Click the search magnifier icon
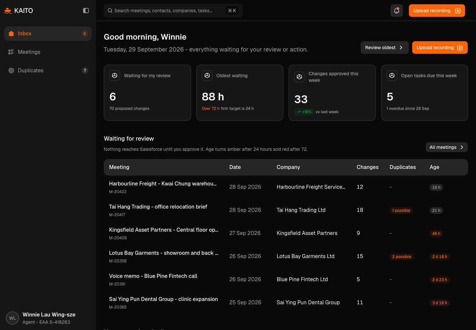Screen dimensions: 476x330 (110, 11)
